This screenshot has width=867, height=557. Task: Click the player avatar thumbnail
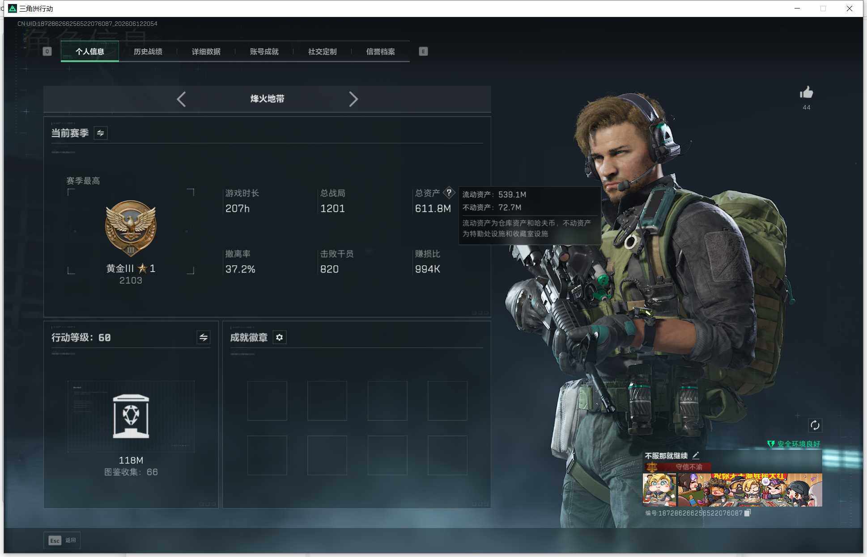pos(659,490)
